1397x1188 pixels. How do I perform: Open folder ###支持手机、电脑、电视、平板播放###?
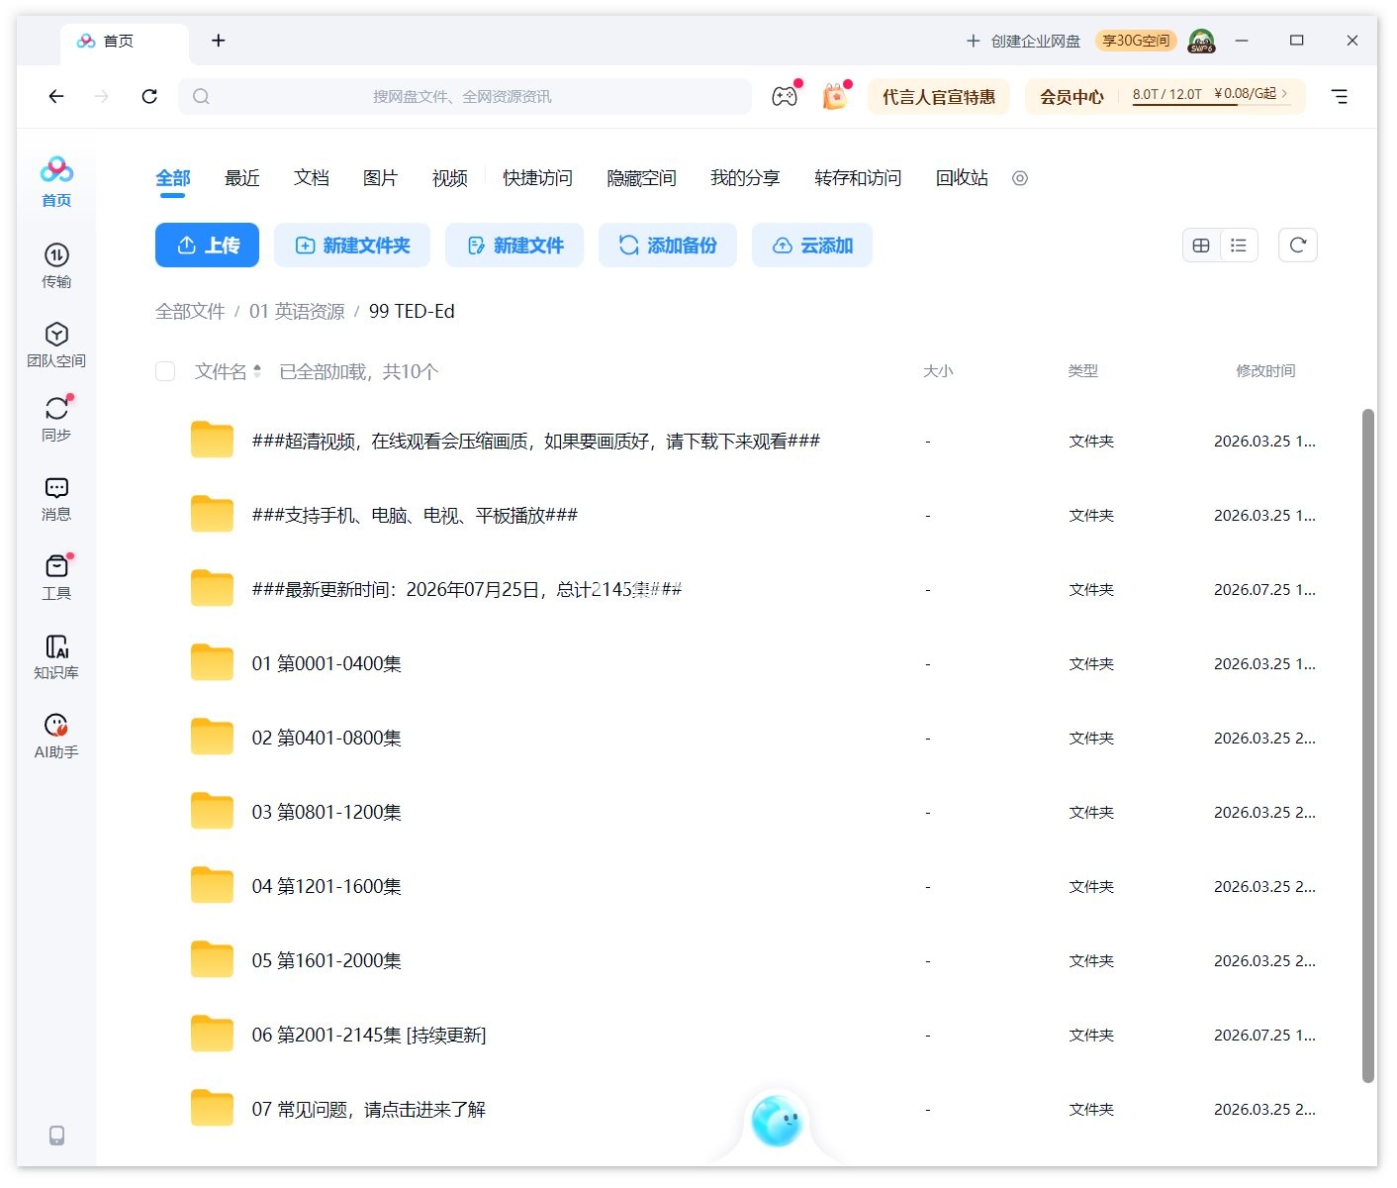click(415, 515)
